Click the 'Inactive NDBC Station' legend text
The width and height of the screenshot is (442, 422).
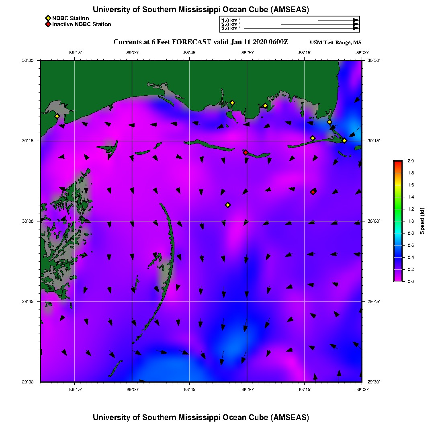pos(82,25)
